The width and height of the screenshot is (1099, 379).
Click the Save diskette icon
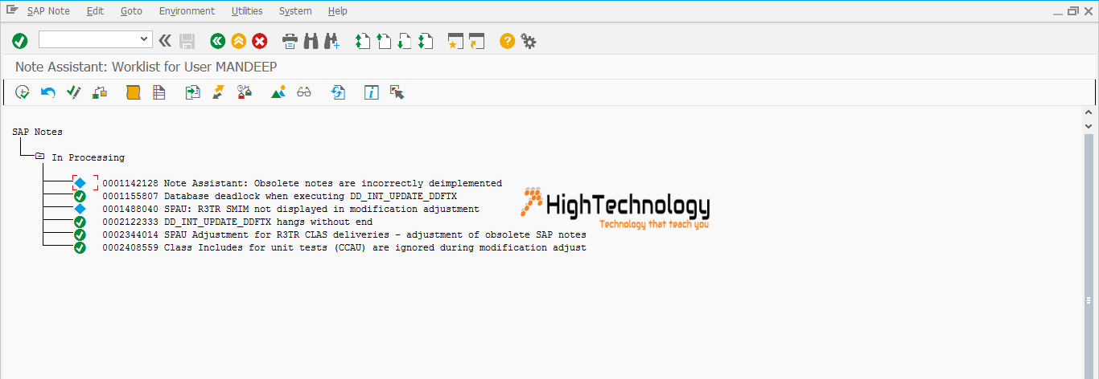(187, 41)
